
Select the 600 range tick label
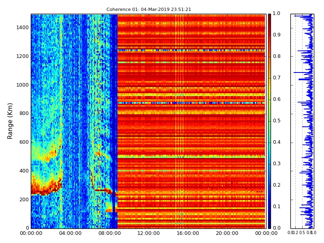(24, 142)
